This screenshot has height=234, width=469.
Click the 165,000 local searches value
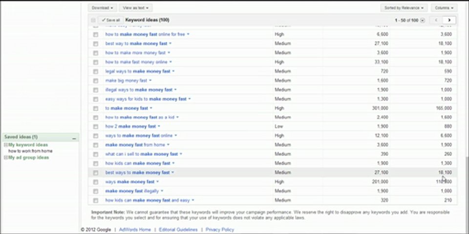pyautogui.click(x=444, y=108)
